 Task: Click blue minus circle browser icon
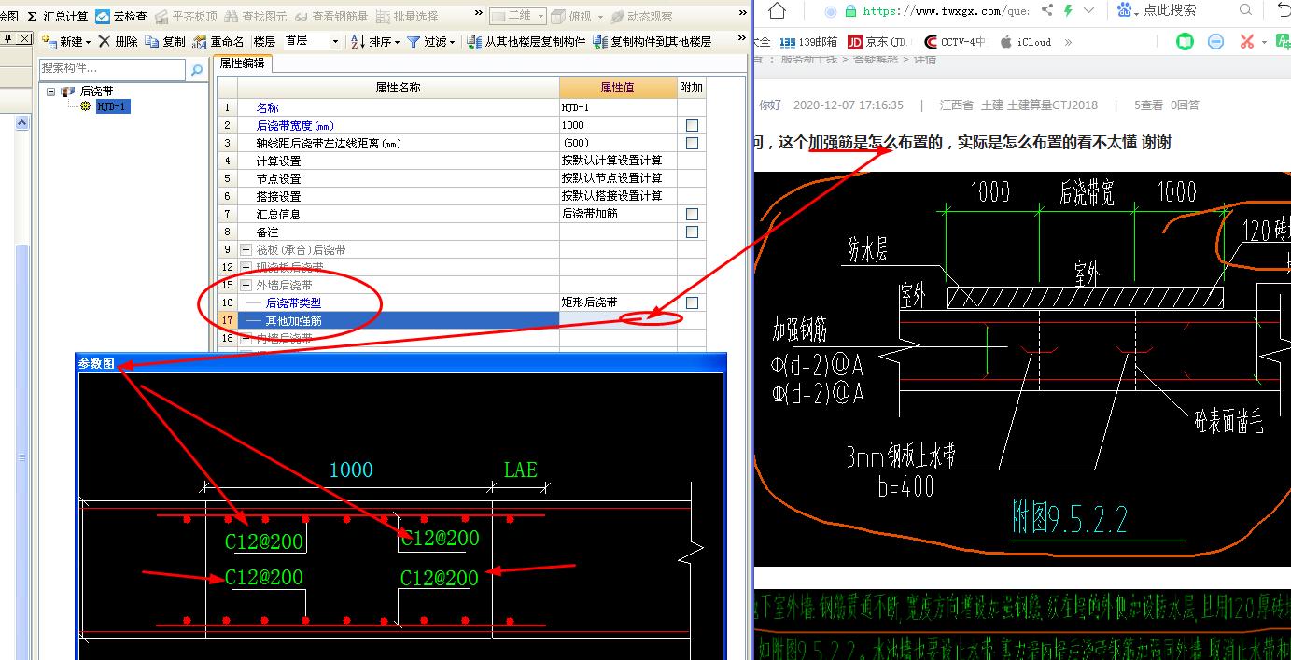pos(1215,42)
